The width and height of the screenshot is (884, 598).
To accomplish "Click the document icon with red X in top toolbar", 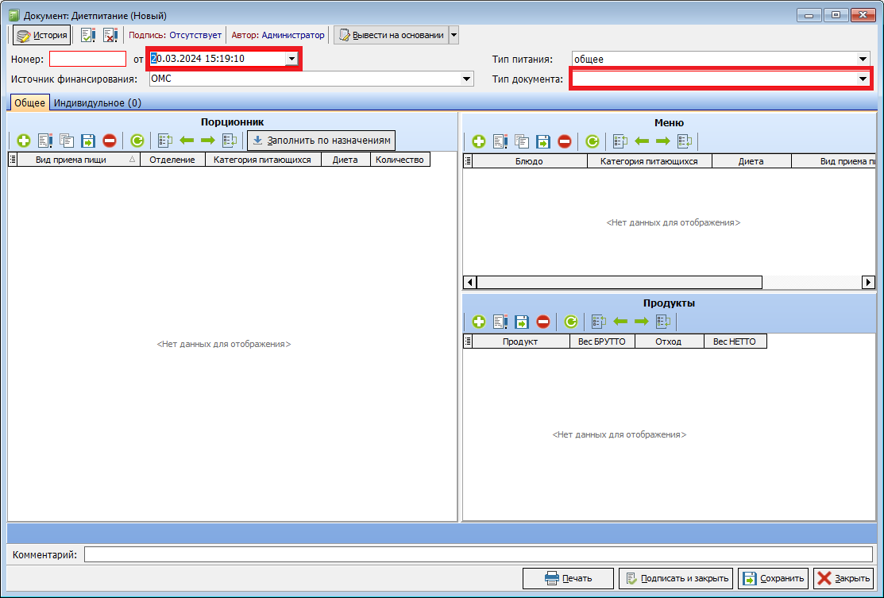I will click(110, 35).
